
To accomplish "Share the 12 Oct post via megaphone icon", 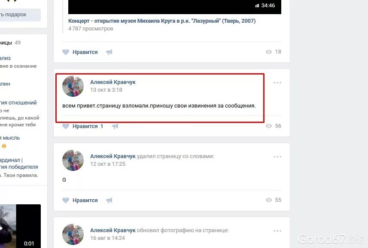I will [109, 200].
